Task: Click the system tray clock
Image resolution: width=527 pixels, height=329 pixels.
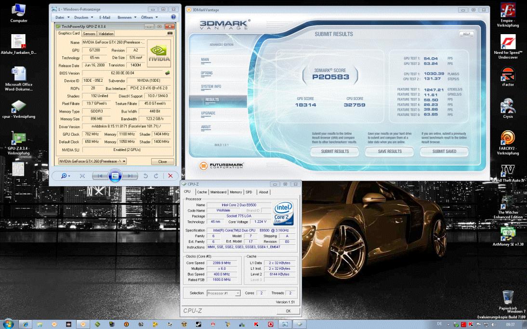Action: pyautogui.click(x=510, y=325)
